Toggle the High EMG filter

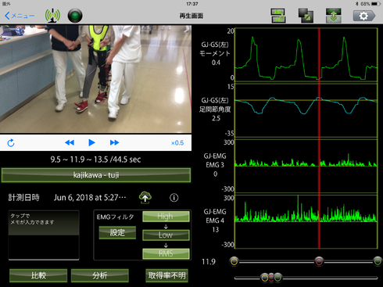pyautogui.click(x=166, y=217)
